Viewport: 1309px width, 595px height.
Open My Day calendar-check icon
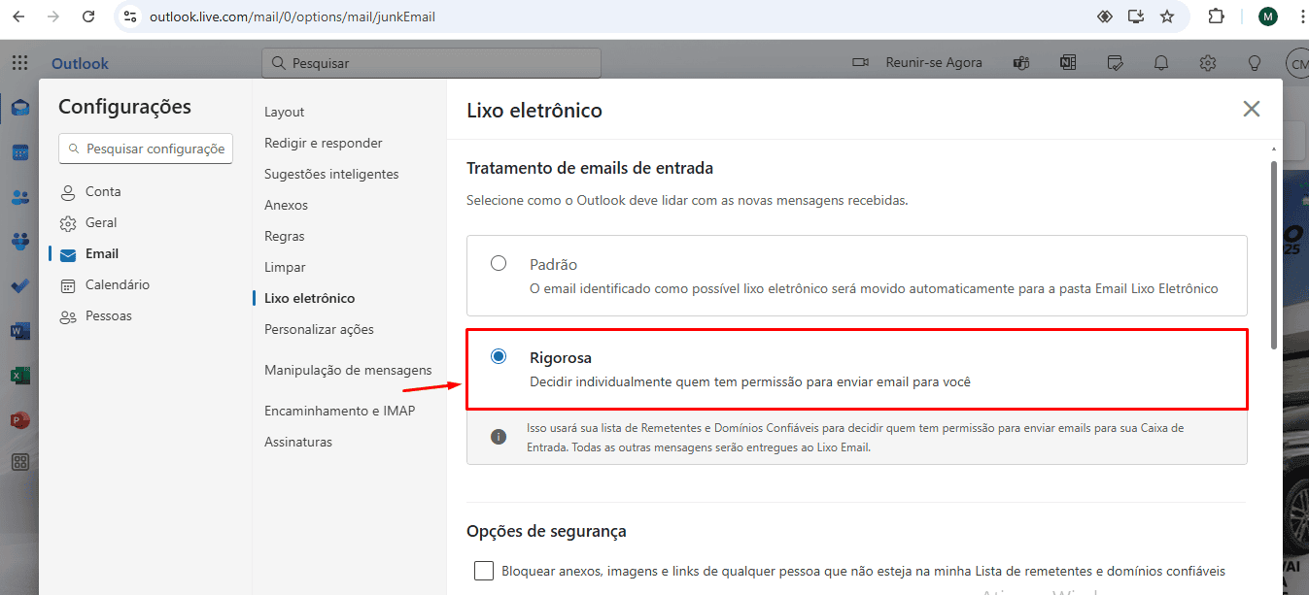(x=1116, y=63)
